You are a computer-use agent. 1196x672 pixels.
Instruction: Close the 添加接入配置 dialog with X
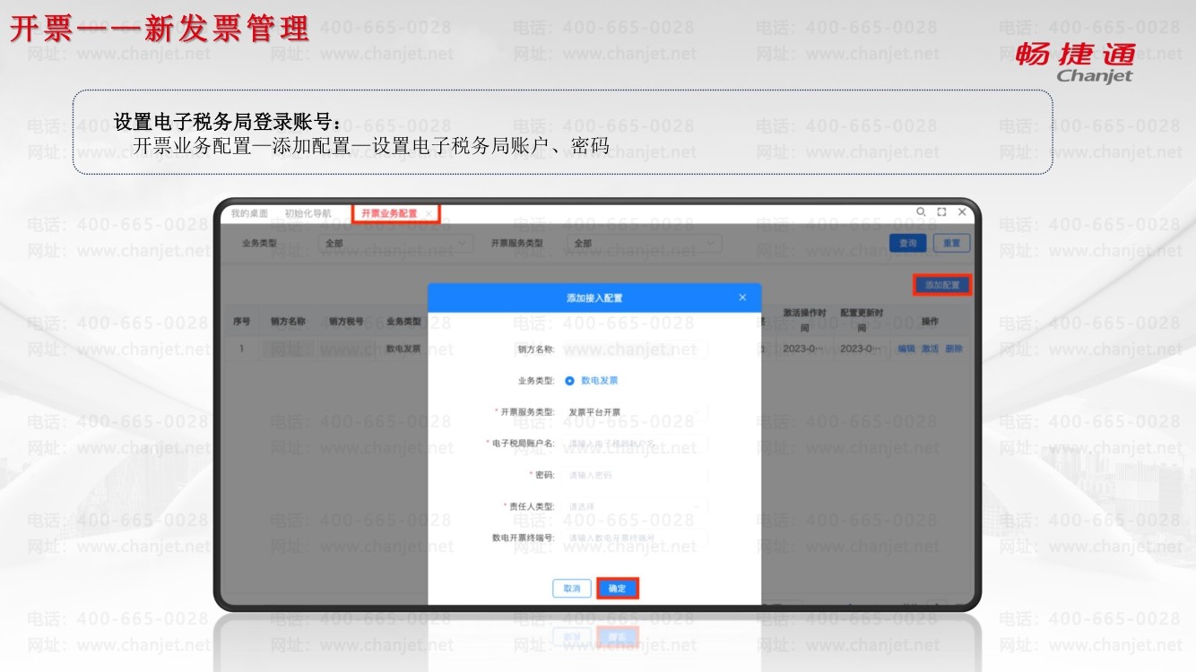pos(742,297)
